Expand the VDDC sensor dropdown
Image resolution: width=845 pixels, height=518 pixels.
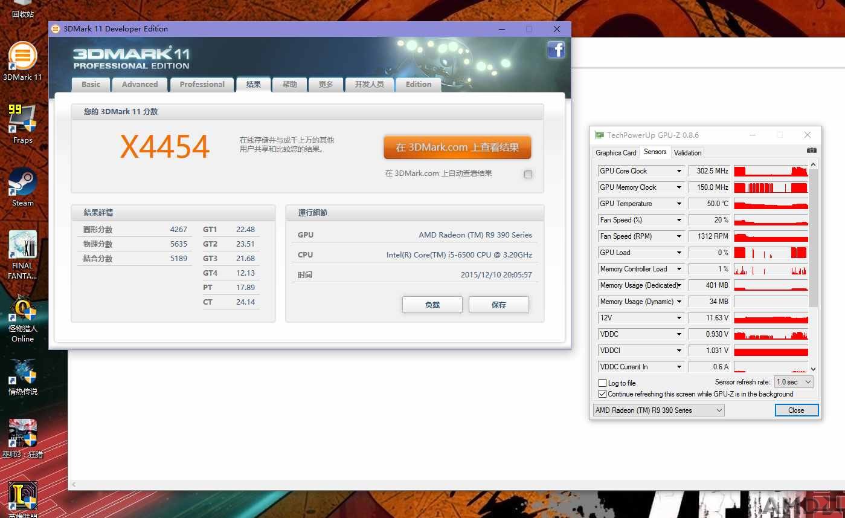point(679,334)
